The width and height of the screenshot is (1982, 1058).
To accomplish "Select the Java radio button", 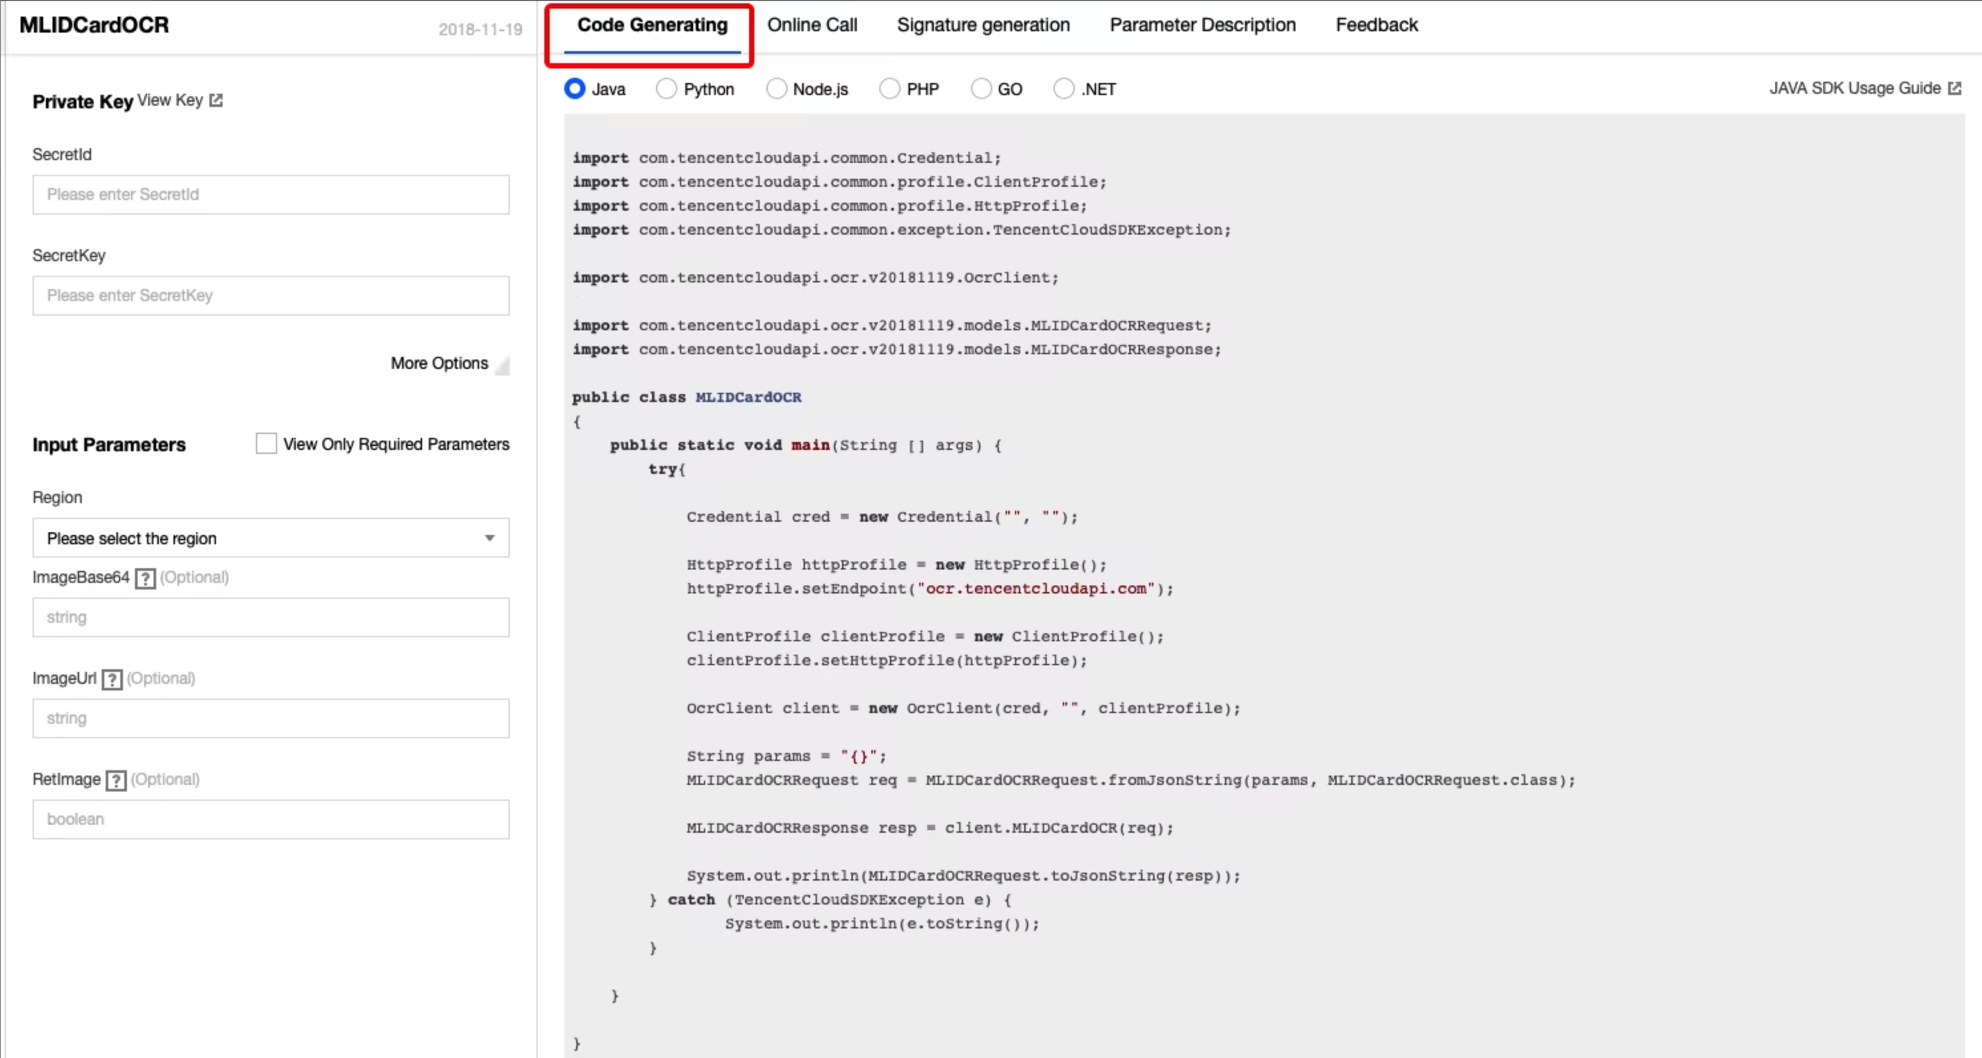I will [575, 89].
